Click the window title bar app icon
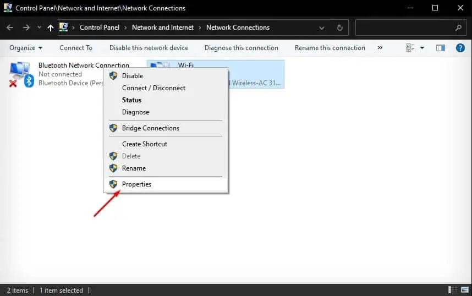Viewport: 472px width, 296px height. (x=8, y=8)
